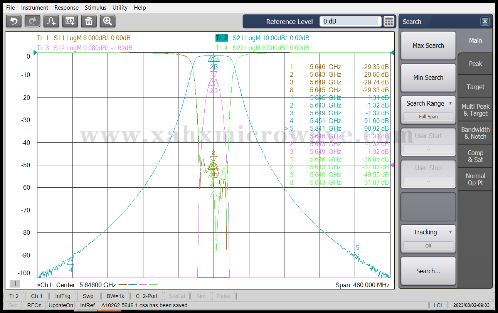Toggle the RFOn status button
The height and width of the screenshot is (313, 498).
[34, 305]
